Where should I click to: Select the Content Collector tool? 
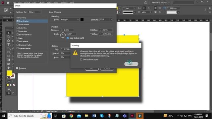coord(8,40)
